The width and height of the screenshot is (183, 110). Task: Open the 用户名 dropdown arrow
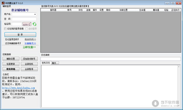pos(35,14)
